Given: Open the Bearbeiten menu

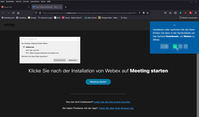Looking at the screenshot, I should (x=10, y=2).
